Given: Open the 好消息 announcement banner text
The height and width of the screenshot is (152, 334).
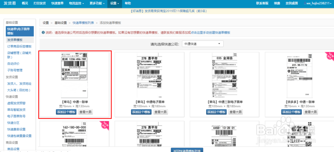Looking at the screenshot, I should click(x=168, y=11).
